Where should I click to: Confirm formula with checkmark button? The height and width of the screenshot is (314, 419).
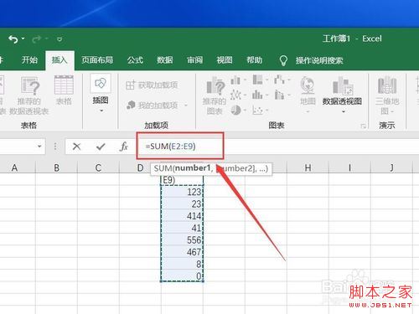(x=101, y=147)
